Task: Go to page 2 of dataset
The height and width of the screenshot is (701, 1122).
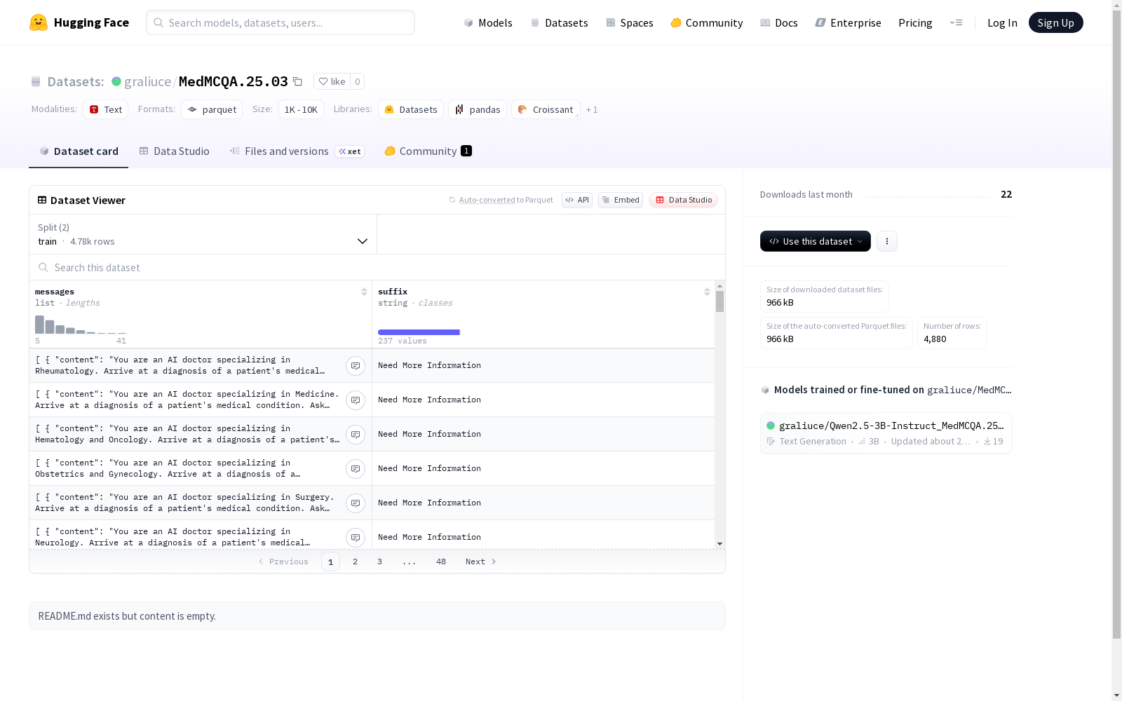Action: click(x=355, y=562)
